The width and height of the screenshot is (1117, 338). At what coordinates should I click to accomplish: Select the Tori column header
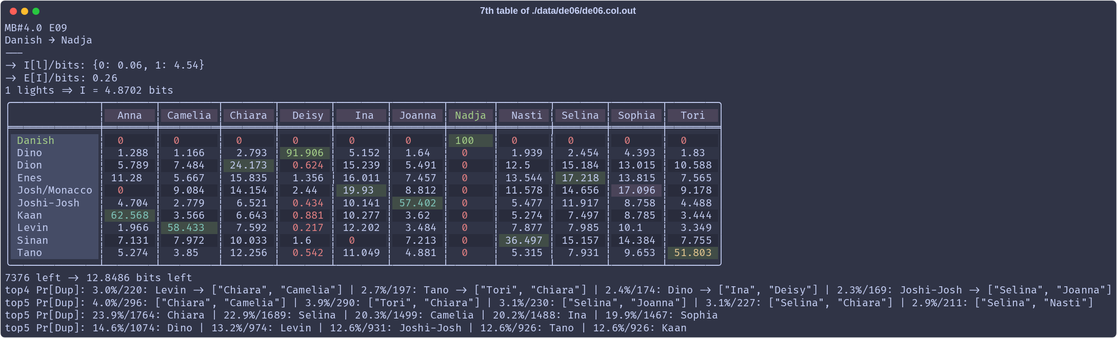coord(693,116)
